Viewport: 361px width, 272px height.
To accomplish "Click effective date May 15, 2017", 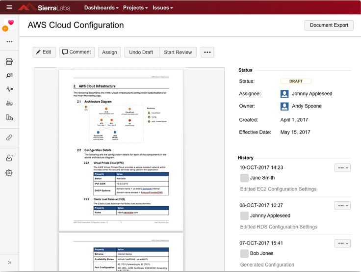I will tap(295, 132).
